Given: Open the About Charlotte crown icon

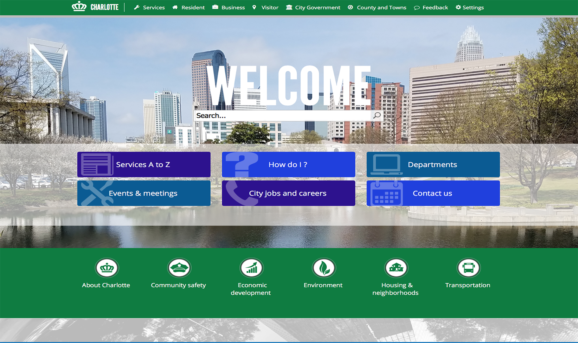Looking at the screenshot, I should (x=107, y=268).
